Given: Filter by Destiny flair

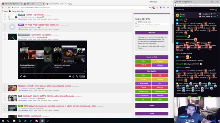Looking at the screenshot, I should coord(160,79).
